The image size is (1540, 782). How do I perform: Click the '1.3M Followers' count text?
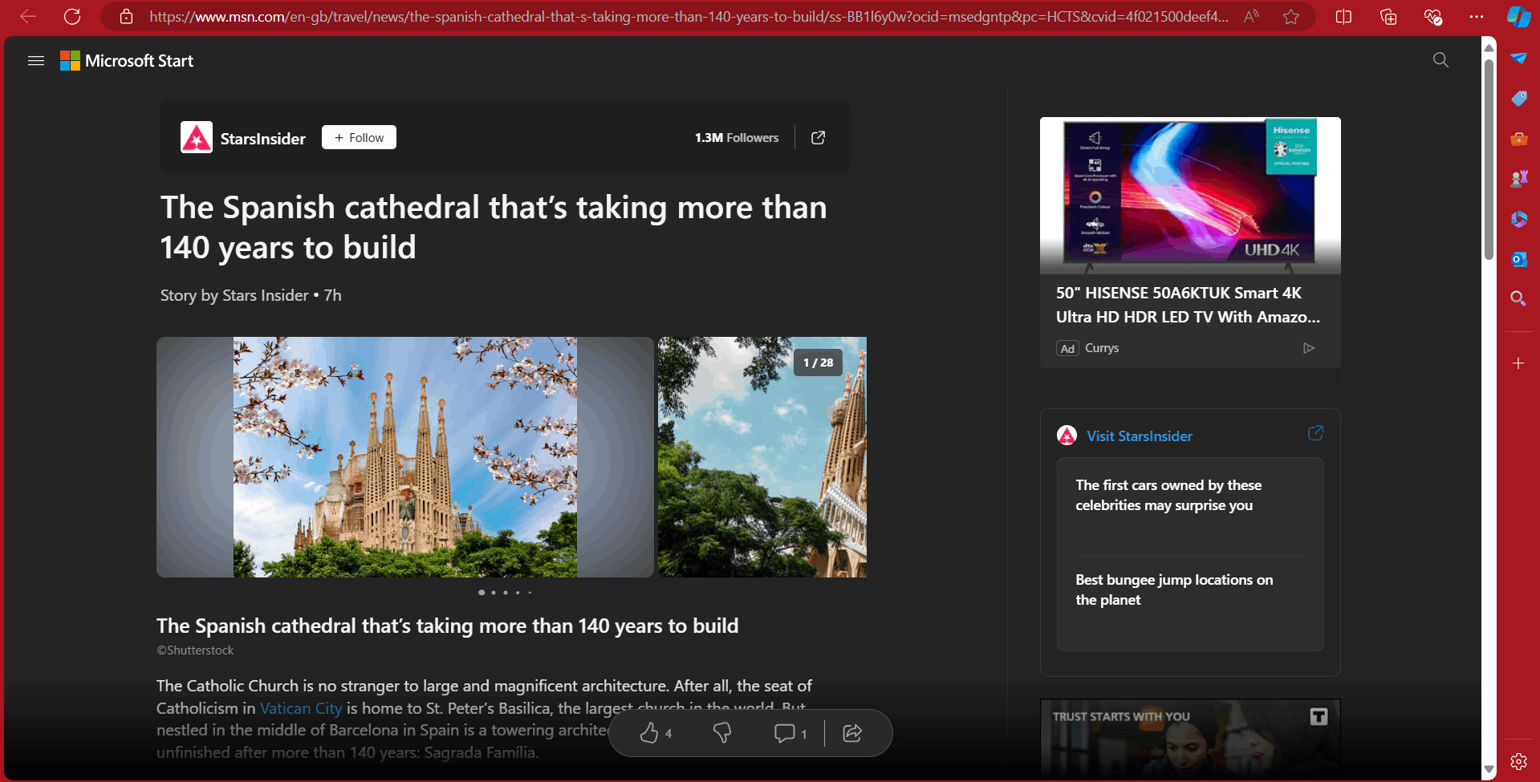pos(737,138)
